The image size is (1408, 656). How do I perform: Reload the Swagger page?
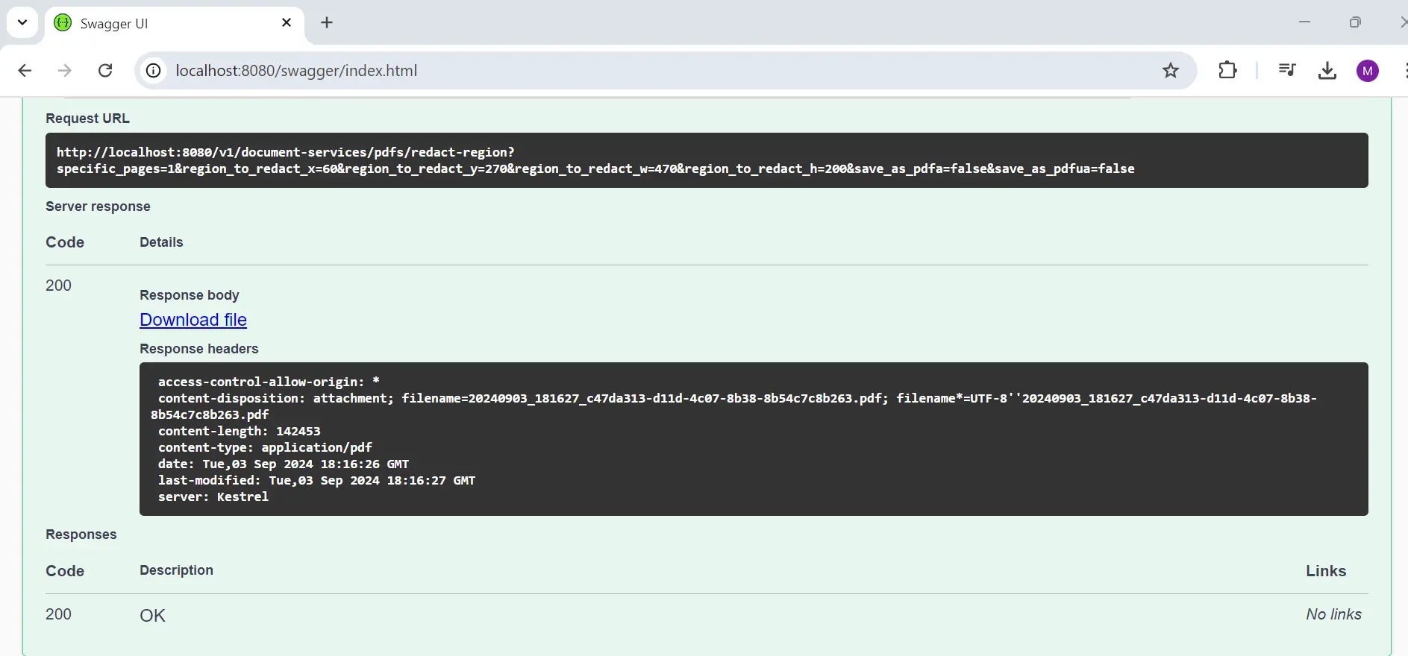pos(105,71)
